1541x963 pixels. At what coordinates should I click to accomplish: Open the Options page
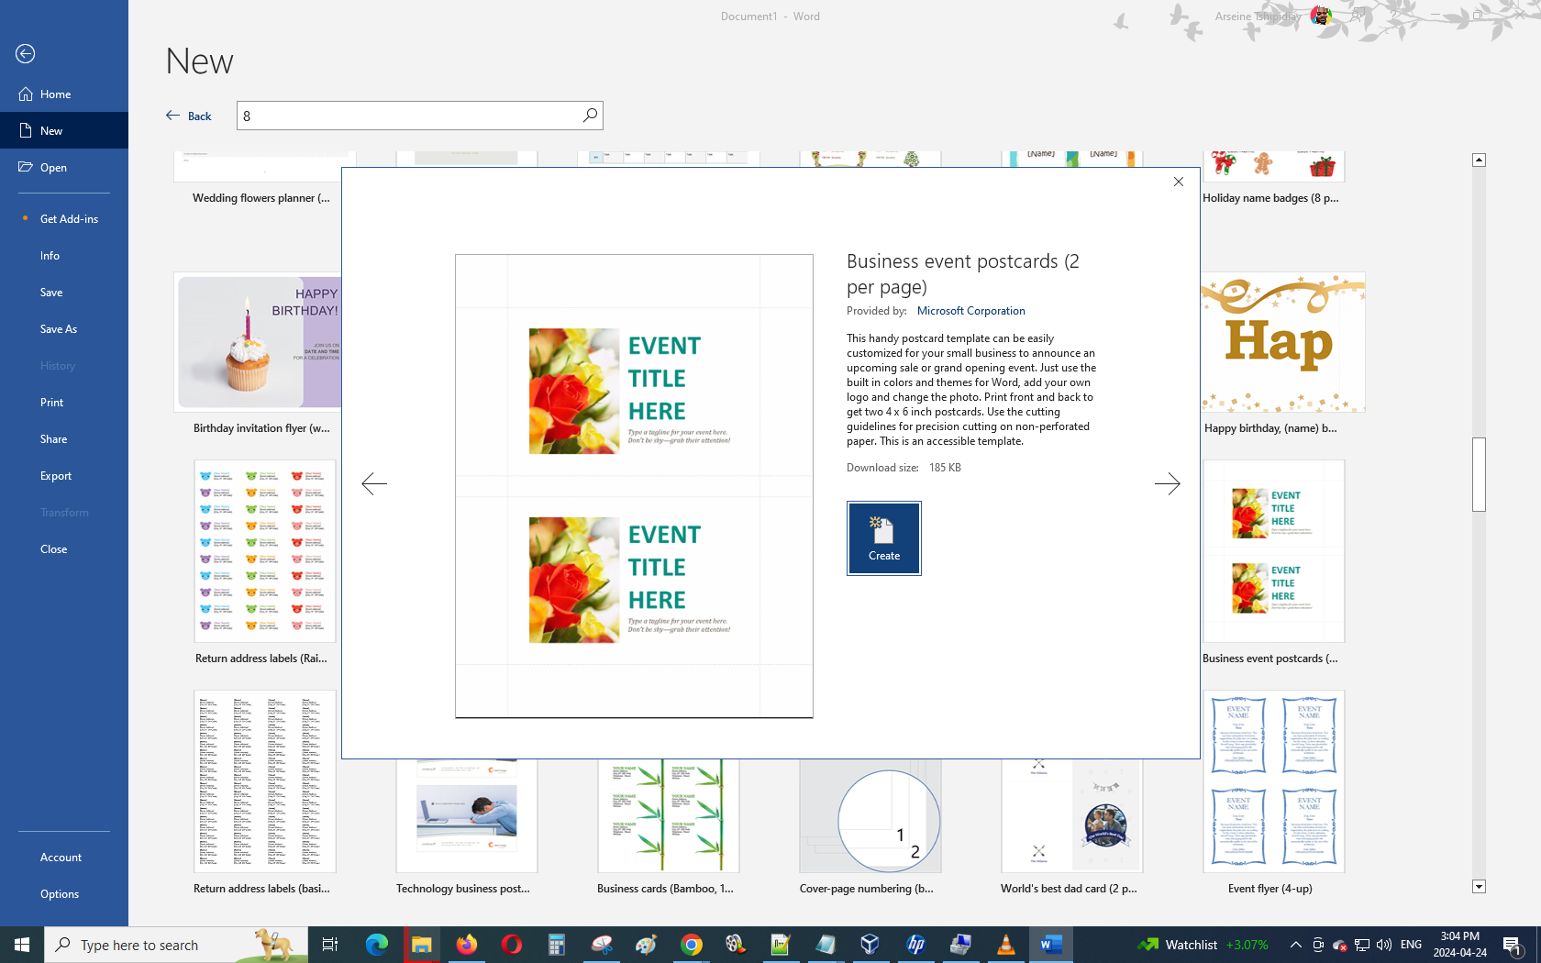pyautogui.click(x=60, y=894)
